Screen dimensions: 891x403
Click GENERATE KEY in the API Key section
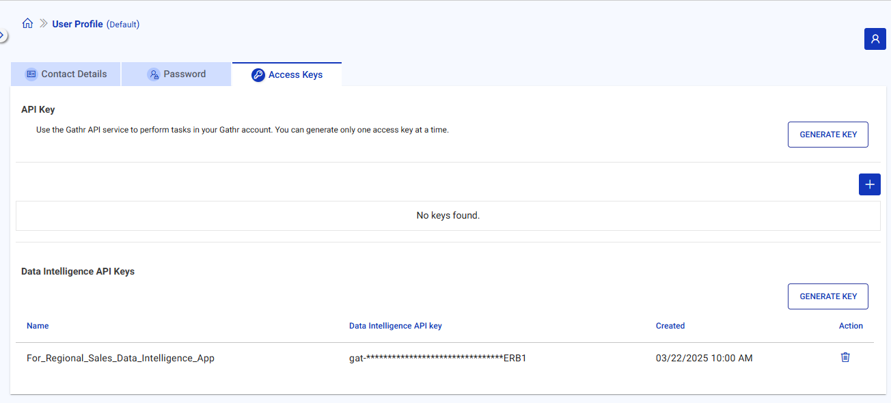[x=827, y=134]
